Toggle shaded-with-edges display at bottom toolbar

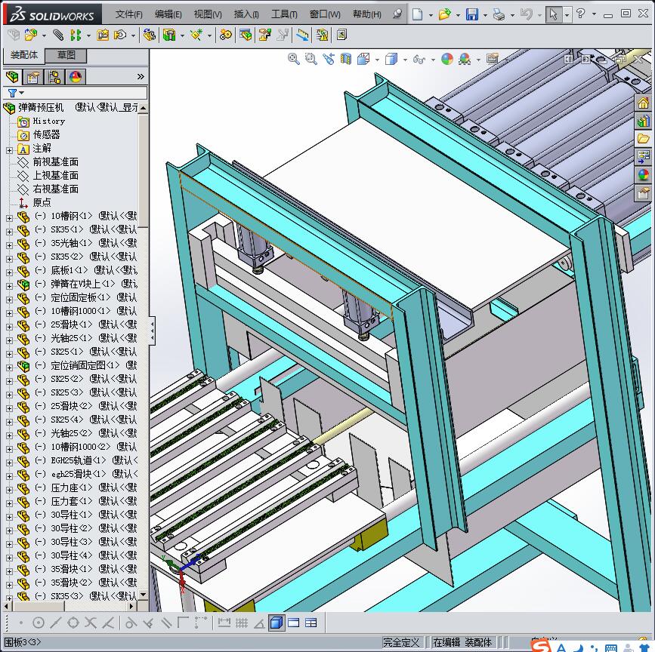(276, 623)
